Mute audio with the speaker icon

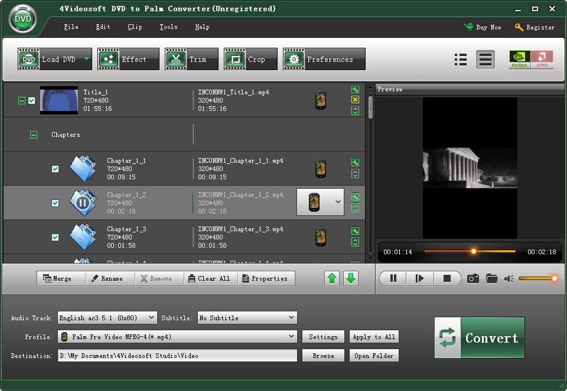coord(509,278)
